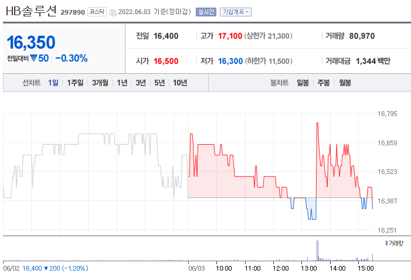The width and height of the screenshot is (411, 280).
Task: Switch to the 일봉 candlestick chart
Action: tap(303, 83)
